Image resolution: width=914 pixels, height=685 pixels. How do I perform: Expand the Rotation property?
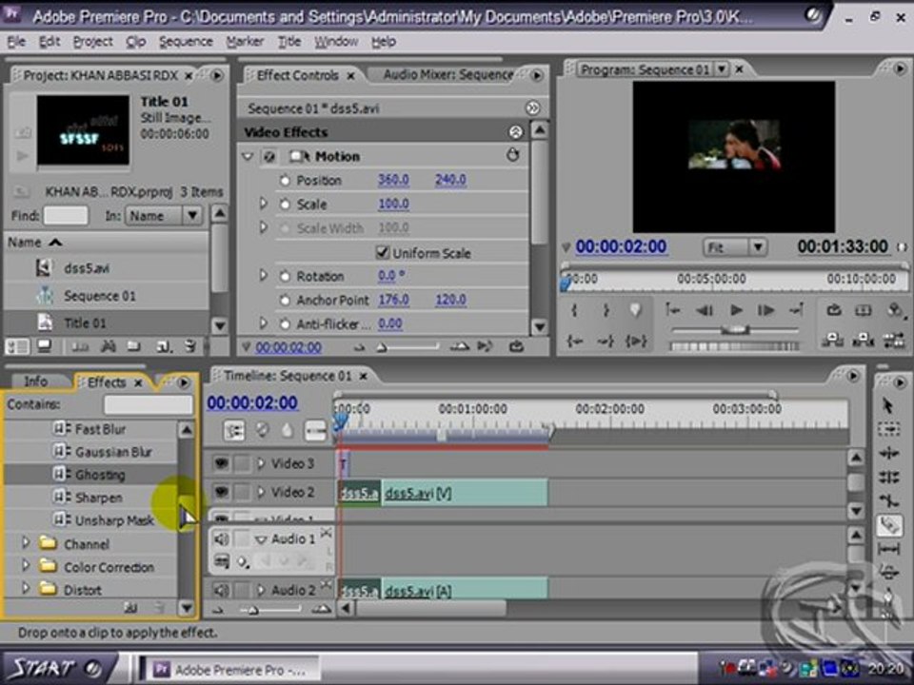pyautogui.click(x=263, y=276)
